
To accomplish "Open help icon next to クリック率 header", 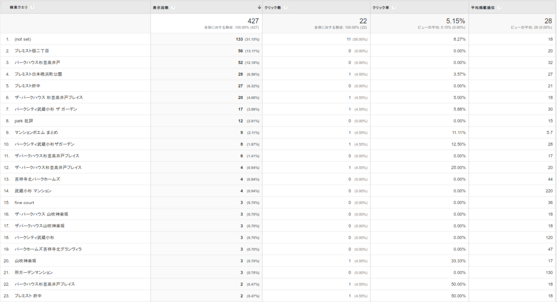I will click(394, 8).
